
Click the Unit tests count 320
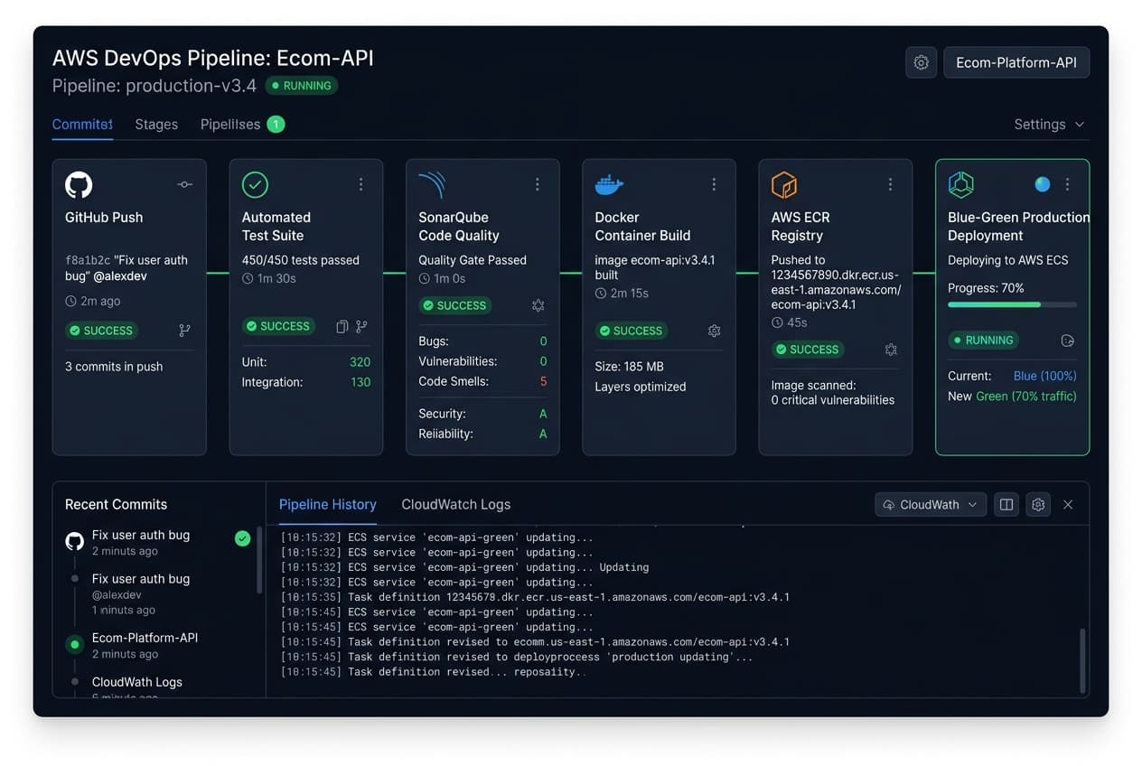click(x=360, y=362)
